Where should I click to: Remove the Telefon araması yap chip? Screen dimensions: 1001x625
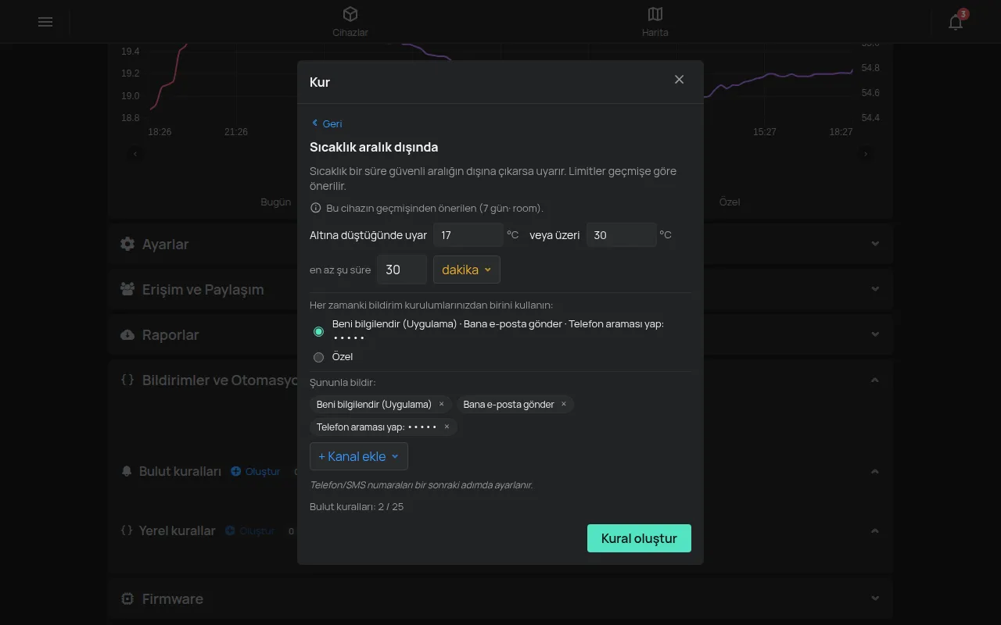447,427
